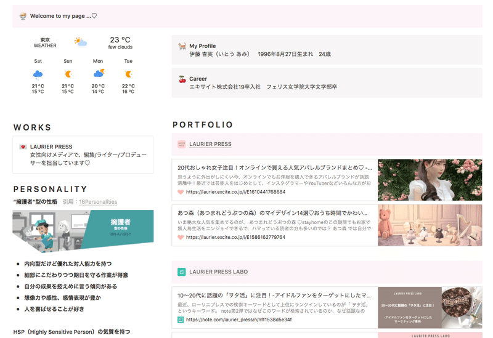Click the current weather sun-cloud icon
The height and width of the screenshot is (338, 493).
coord(81,42)
